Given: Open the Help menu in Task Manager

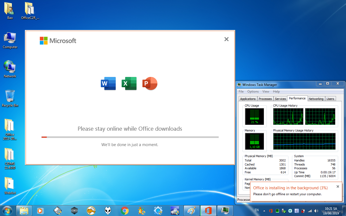Looking at the screenshot, I should 276,92.
